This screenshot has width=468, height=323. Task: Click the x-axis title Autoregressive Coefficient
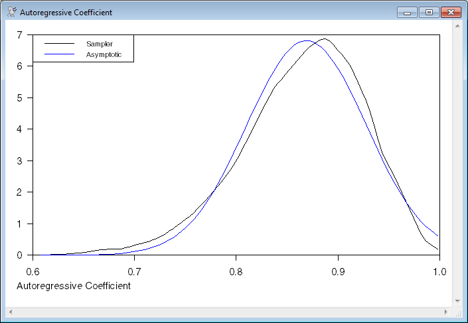click(73, 286)
